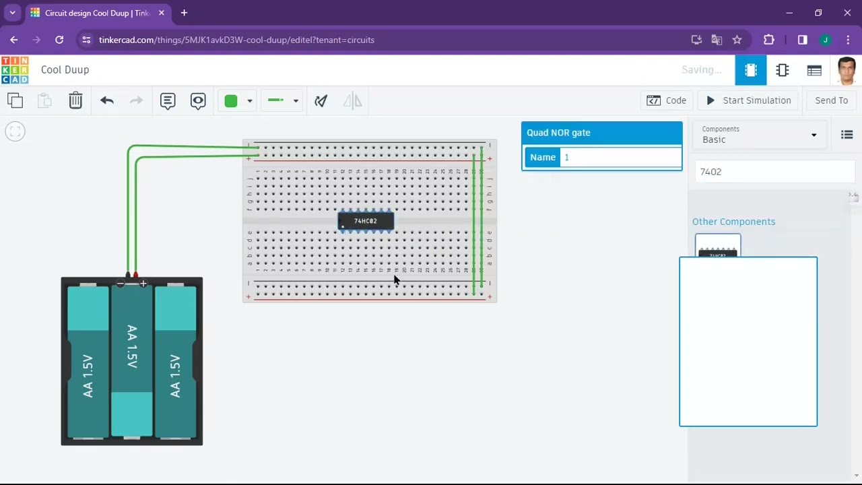
Task: Close the Circuit design tab
Action: tap(162, 13)
